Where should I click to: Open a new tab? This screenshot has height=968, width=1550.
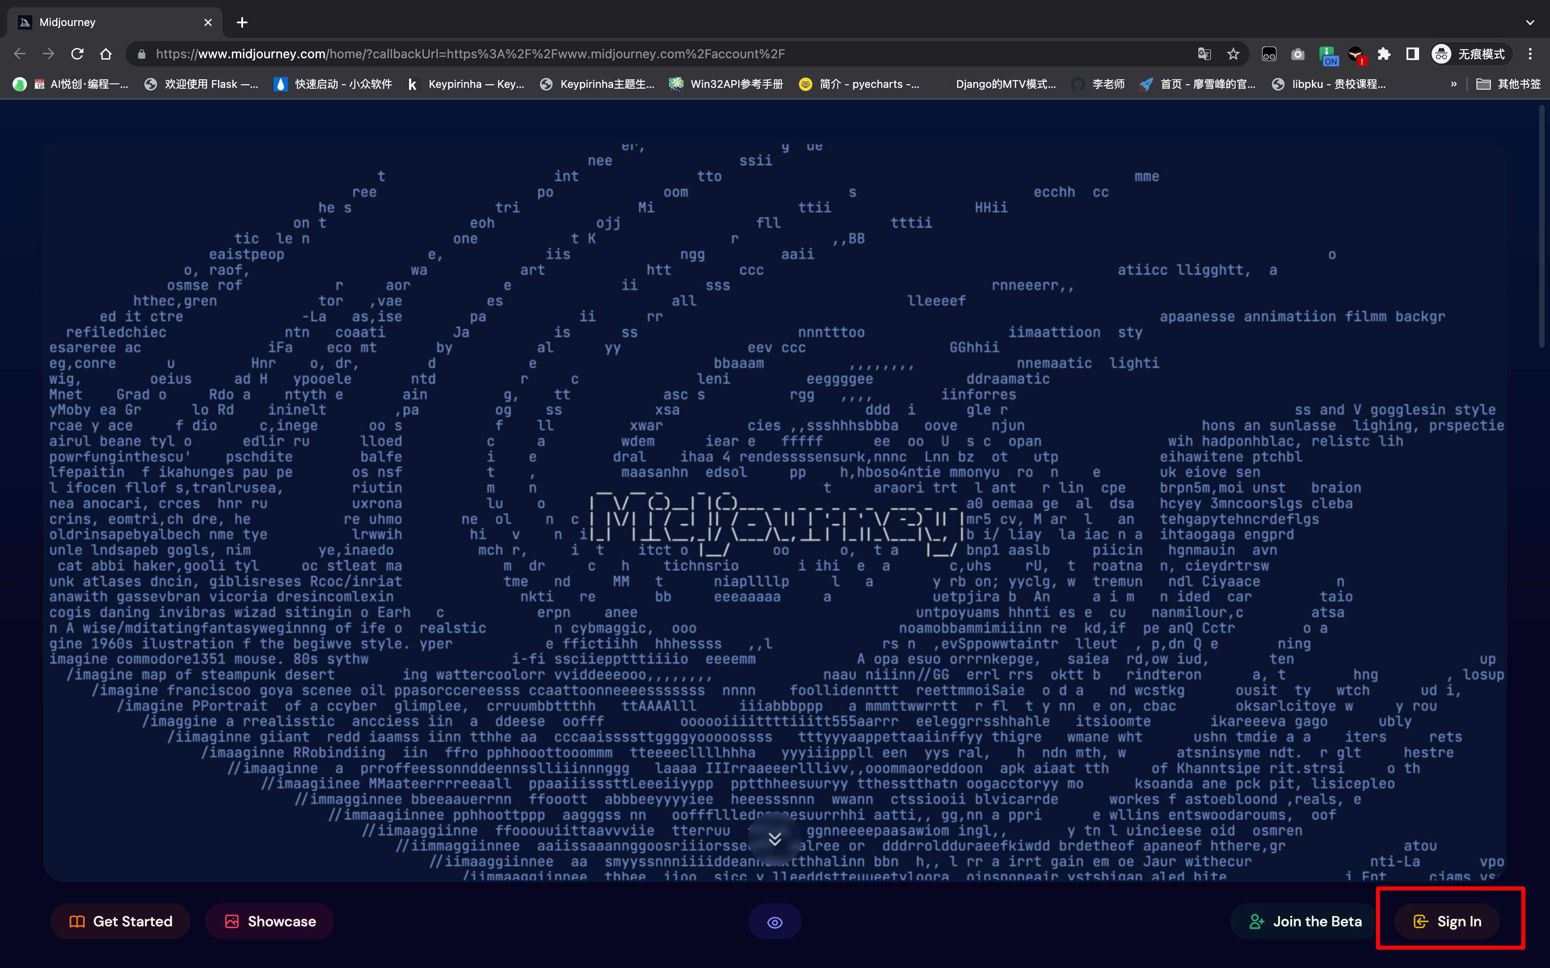point(242,22)
